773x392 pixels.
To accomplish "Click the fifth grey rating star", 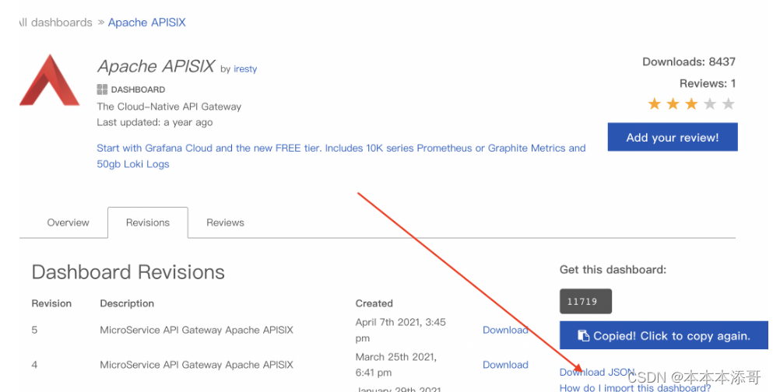I will (728, 104).
